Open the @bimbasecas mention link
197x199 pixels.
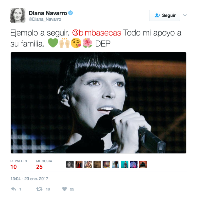97,33
